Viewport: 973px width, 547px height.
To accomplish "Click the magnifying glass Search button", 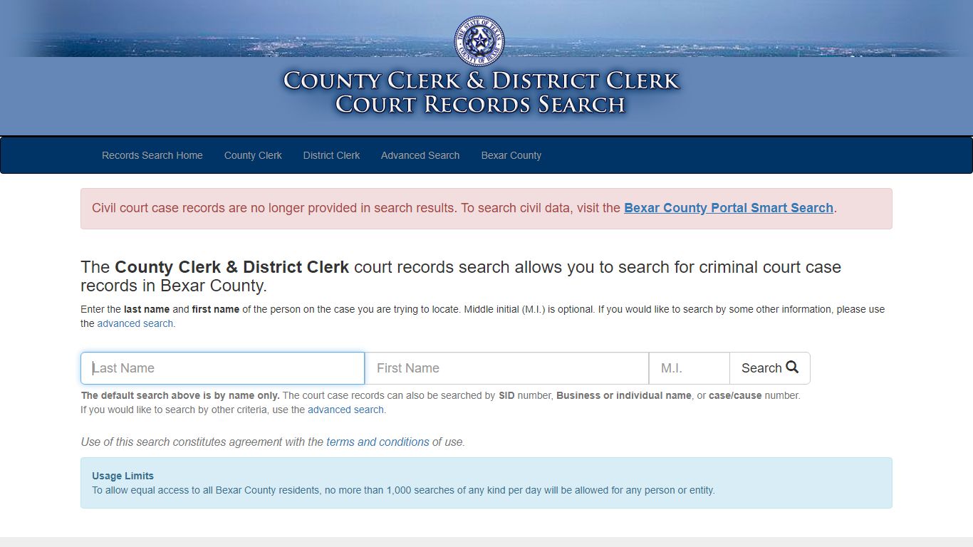I will [x=769, y=368].
